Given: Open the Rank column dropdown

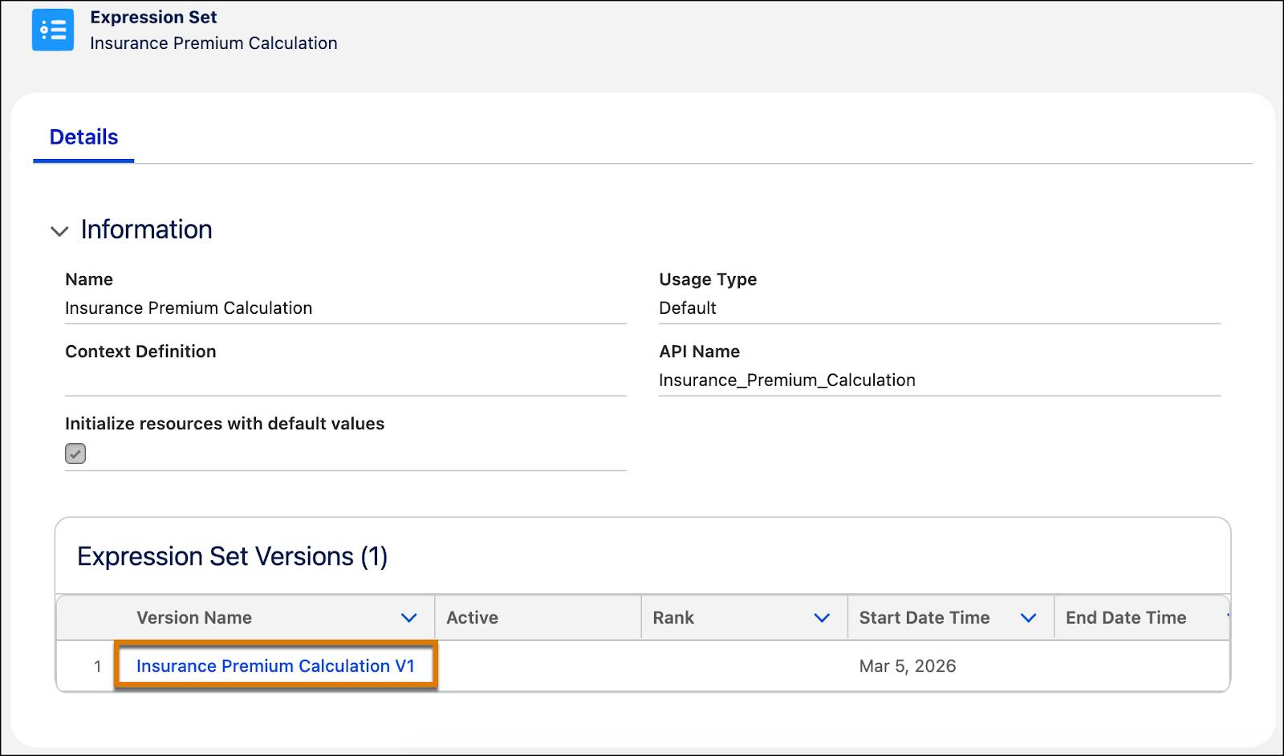Looking at the screenshot, I should pos(821,617).
